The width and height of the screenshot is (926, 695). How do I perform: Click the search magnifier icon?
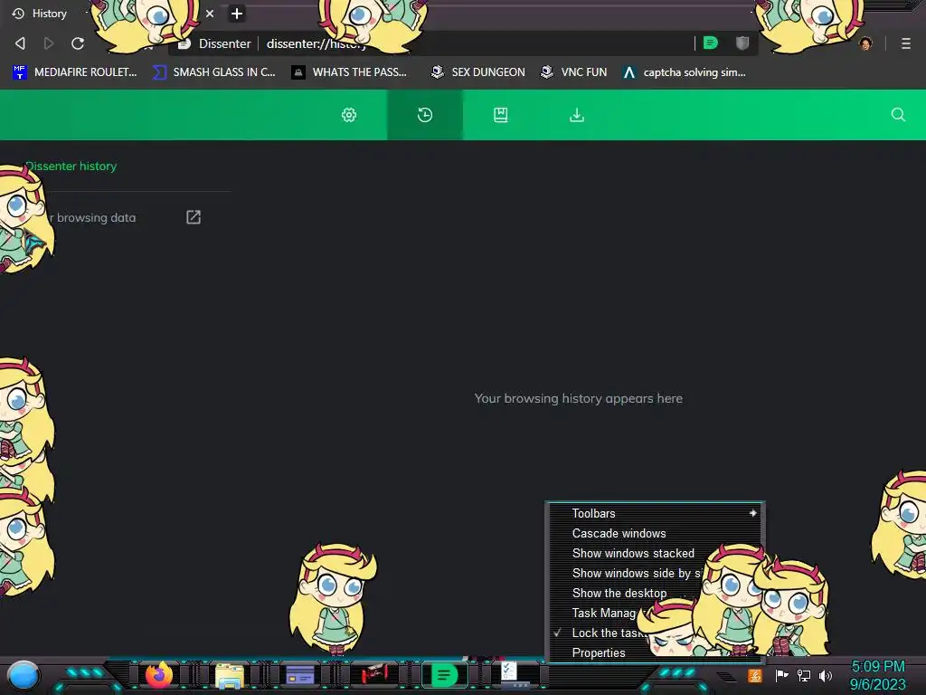[x=898, y=115]
